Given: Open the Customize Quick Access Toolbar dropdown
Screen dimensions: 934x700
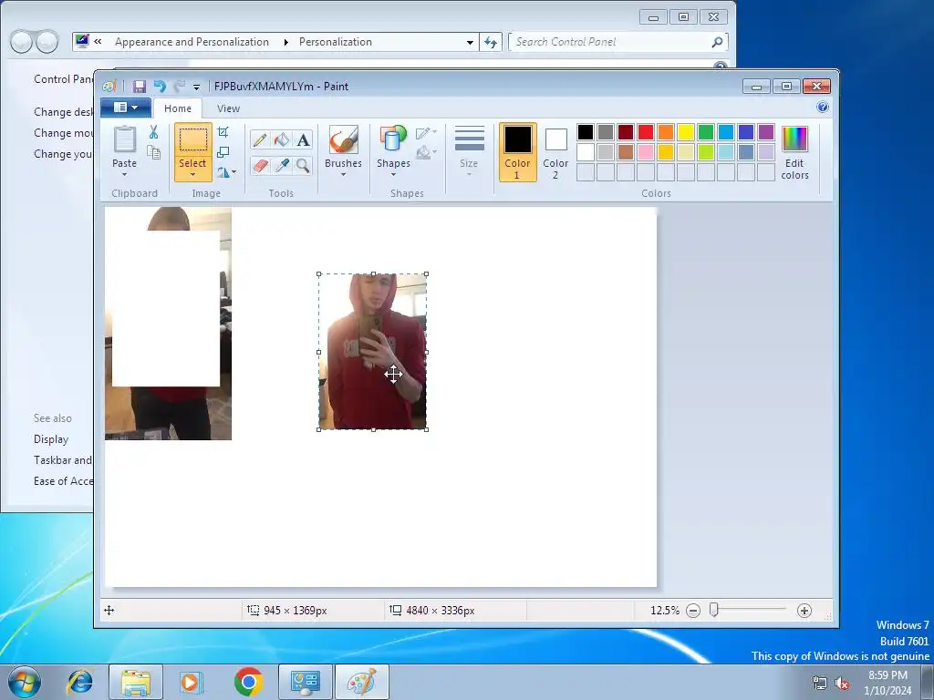Looking at the screenshot, I should pyautogui.click(x=196, y=87).
